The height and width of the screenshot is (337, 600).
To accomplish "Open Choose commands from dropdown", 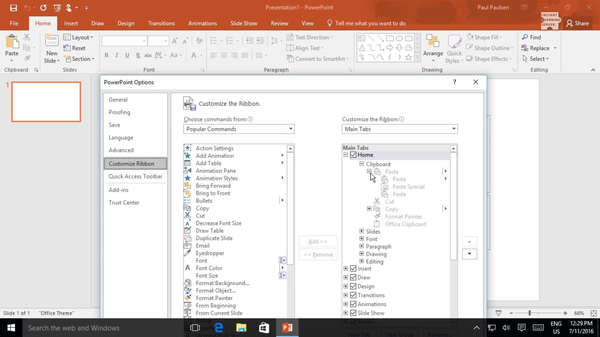I will click(x=239, y=129).
